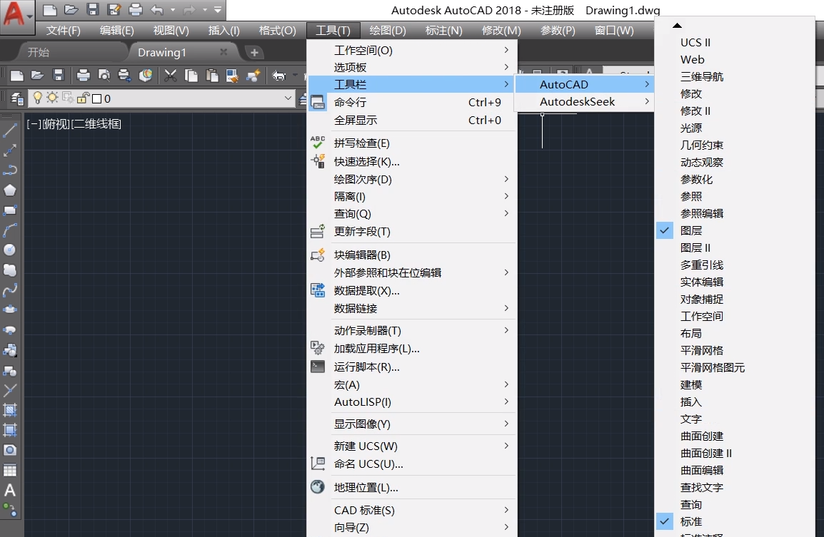Select the Spline drawing tool
This screenshot has height=537, width=824.
[9, 290]
